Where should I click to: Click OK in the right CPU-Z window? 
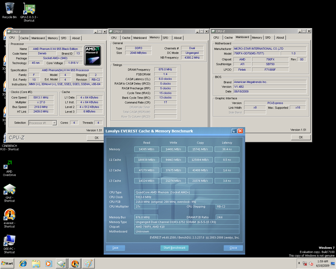click(x=301, y=137)
